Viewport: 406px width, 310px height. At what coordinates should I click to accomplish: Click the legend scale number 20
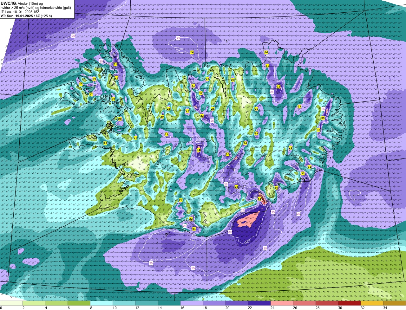tap(227, 308)
